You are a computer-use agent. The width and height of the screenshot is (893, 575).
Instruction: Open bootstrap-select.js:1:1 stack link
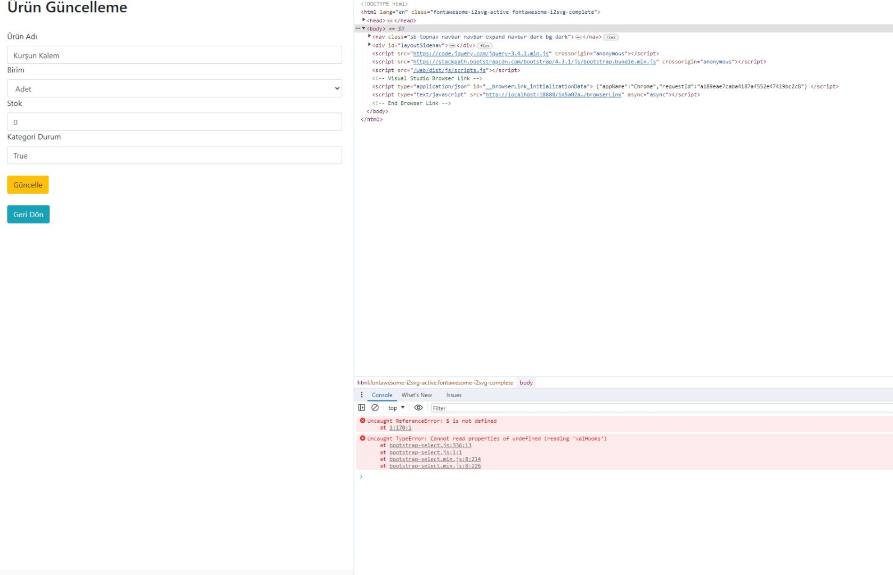pyautogui.click(x=426, y=453)
